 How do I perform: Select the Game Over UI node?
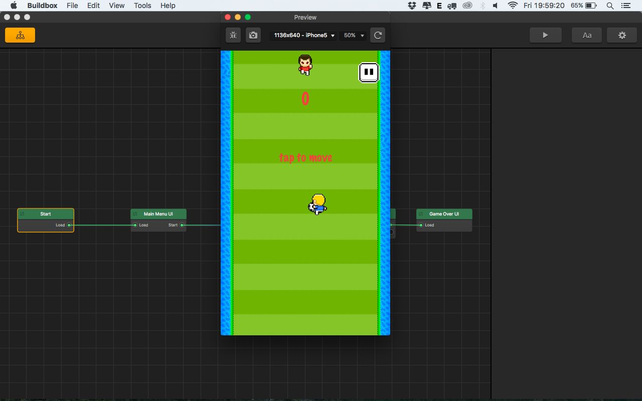[x=444, y=214]
